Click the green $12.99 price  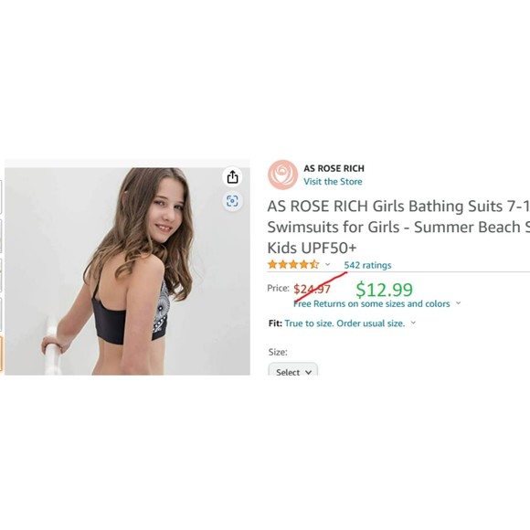pos(385,290)
